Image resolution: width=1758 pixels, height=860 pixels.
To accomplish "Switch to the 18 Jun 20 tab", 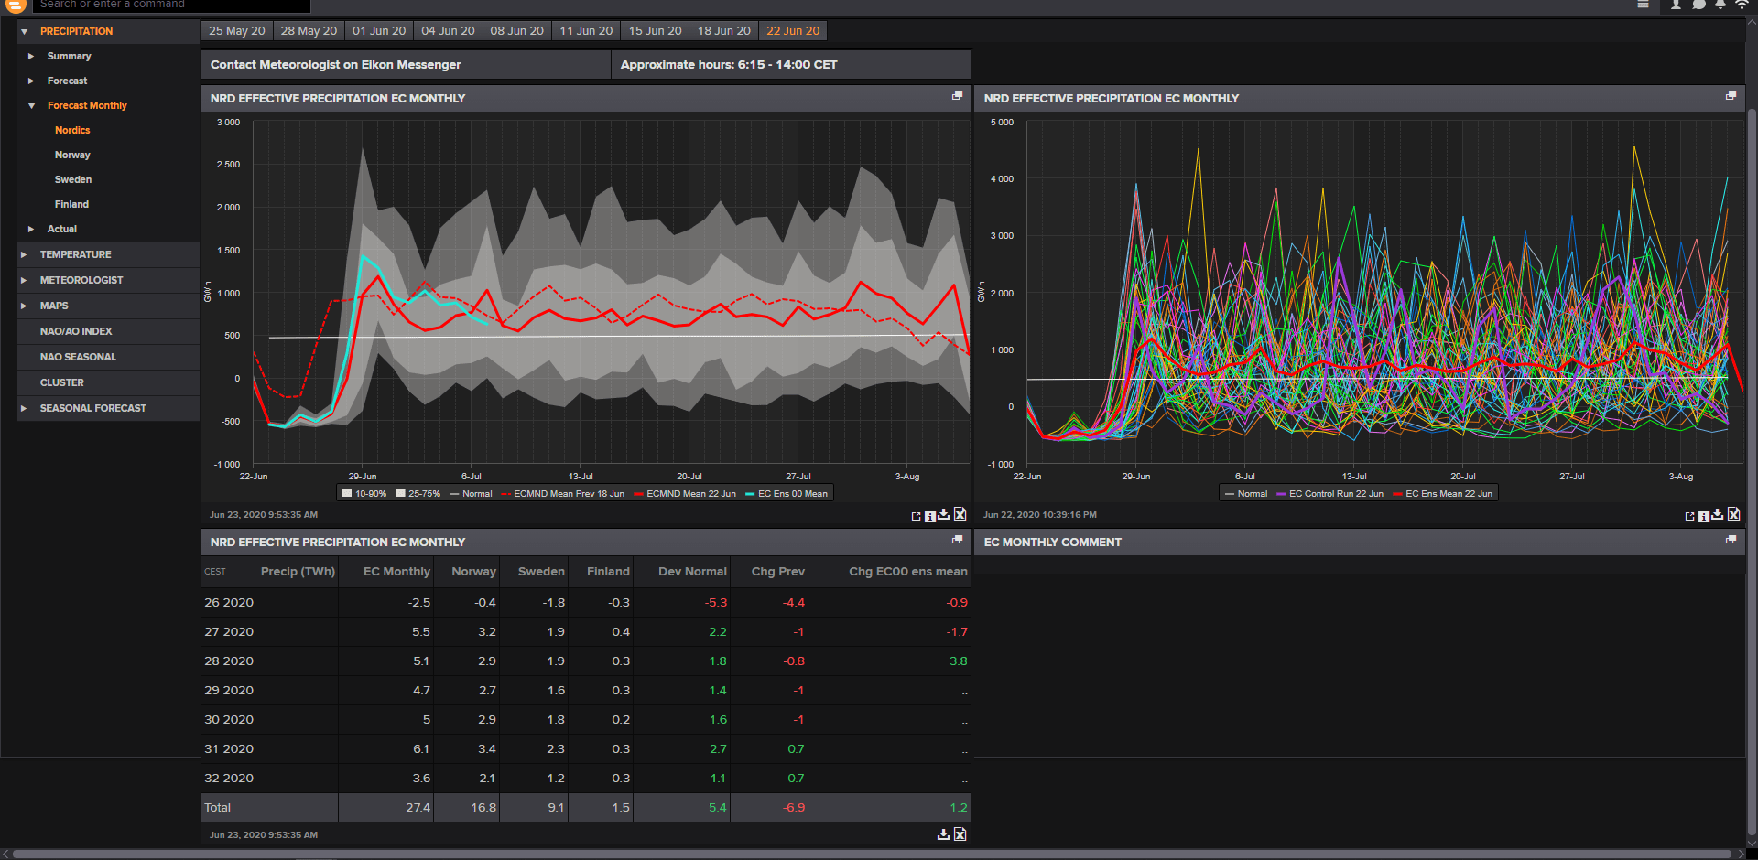I will (x=723, y=31).
